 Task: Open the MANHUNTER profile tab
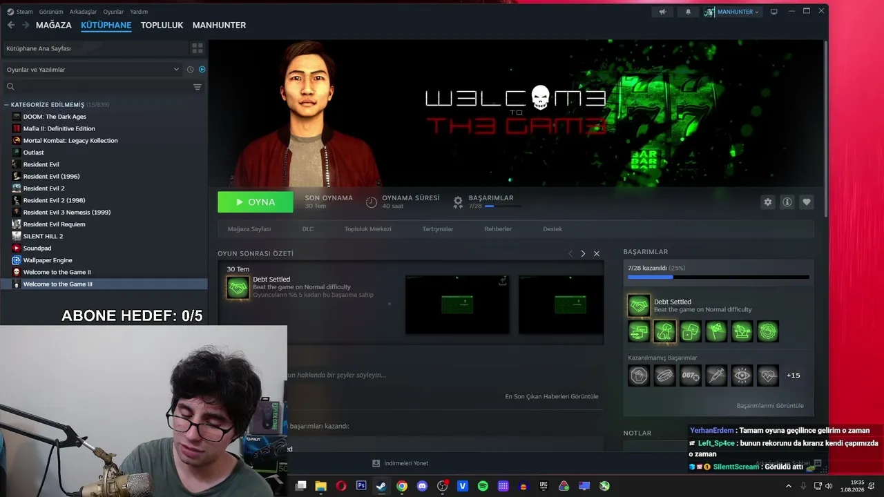coord(219,25)
